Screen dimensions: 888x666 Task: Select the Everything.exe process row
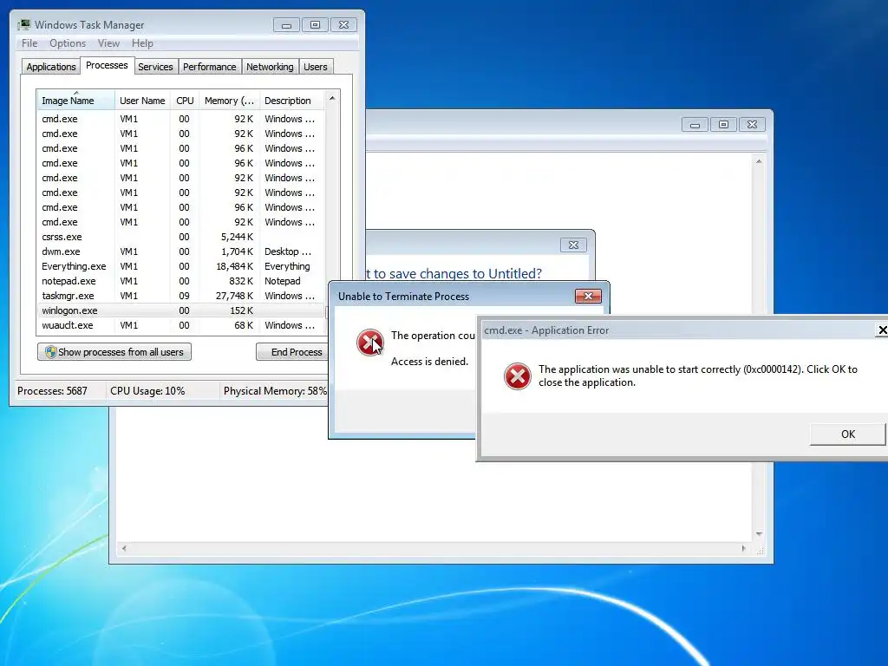tap(181, 266)
